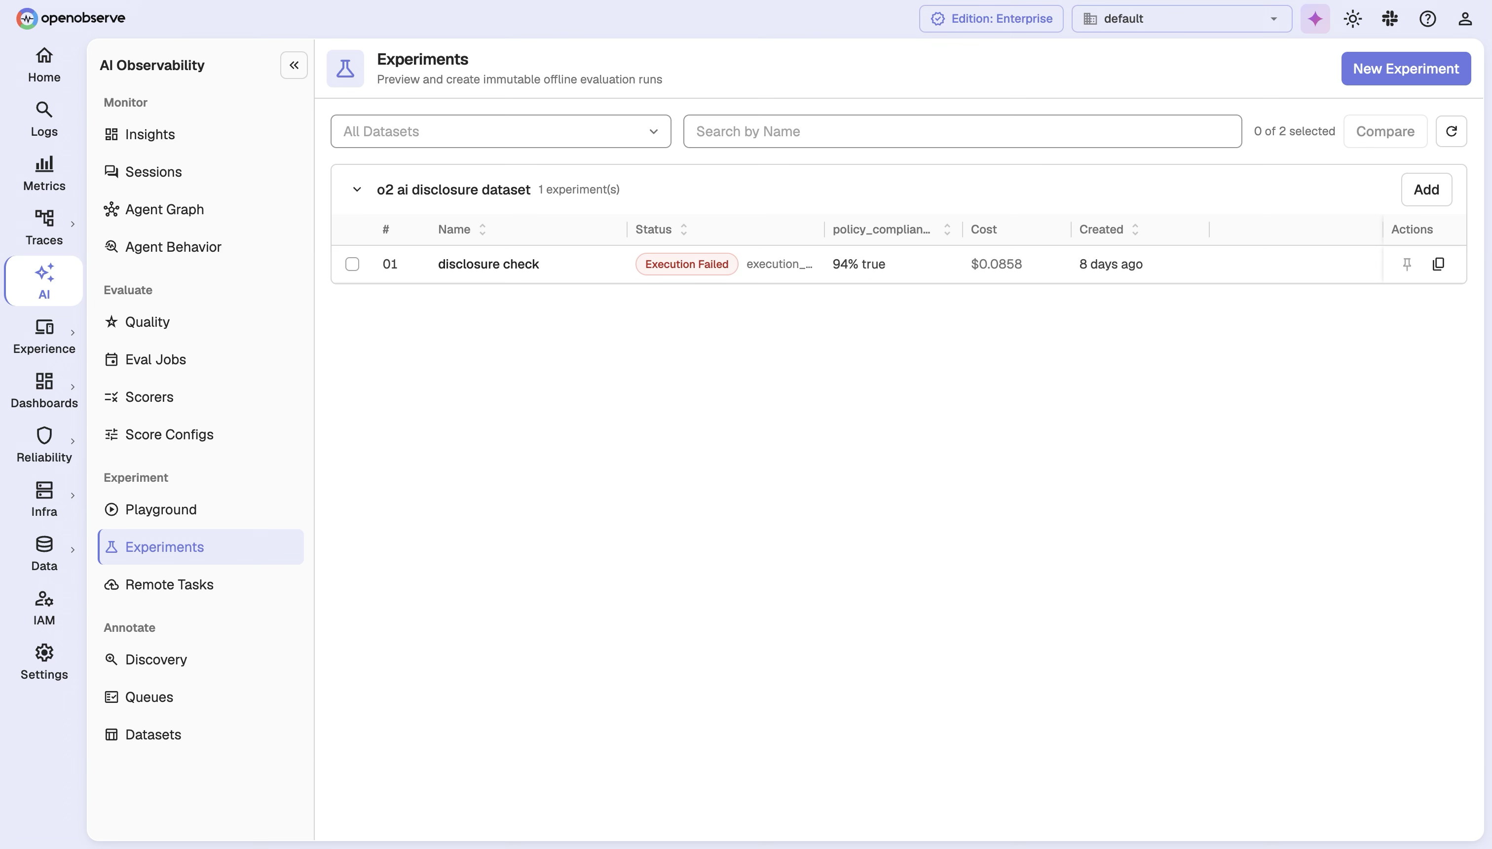This screenshot has height=849, width=1492.
Task: Open Insights in the sidebar
Action: 200,134
